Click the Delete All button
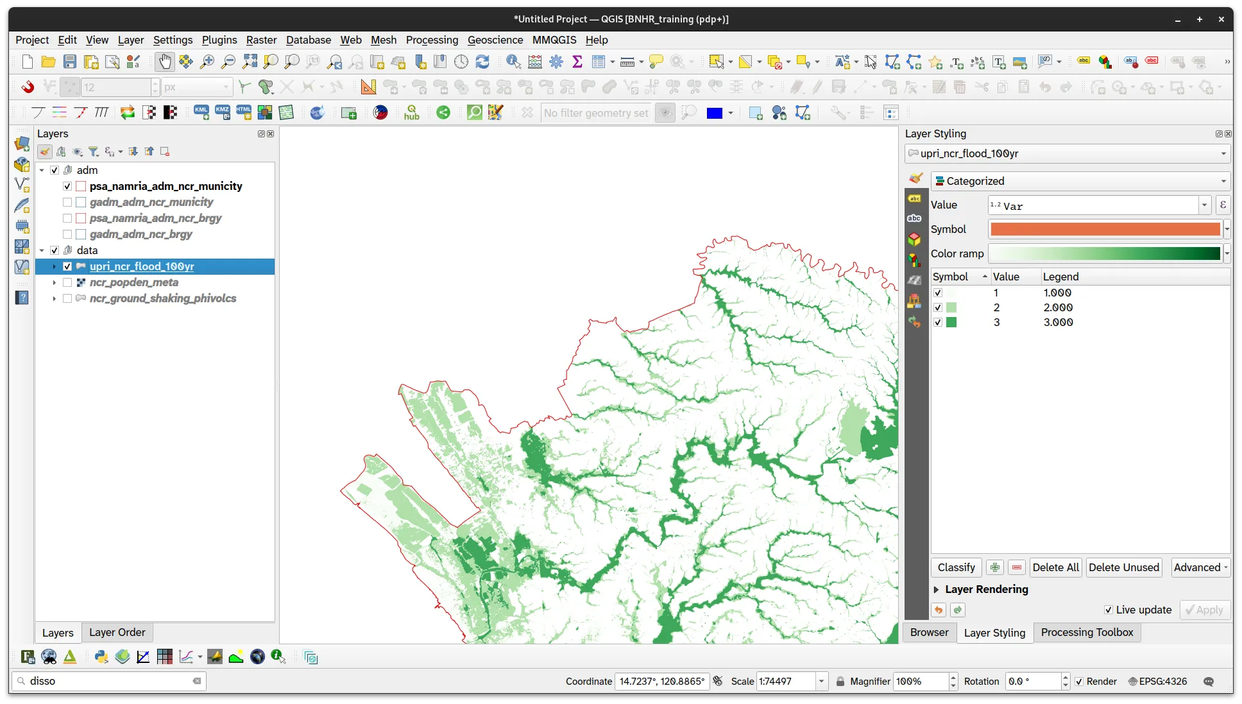This screenshot has width=1242, height=704. 1055,567
